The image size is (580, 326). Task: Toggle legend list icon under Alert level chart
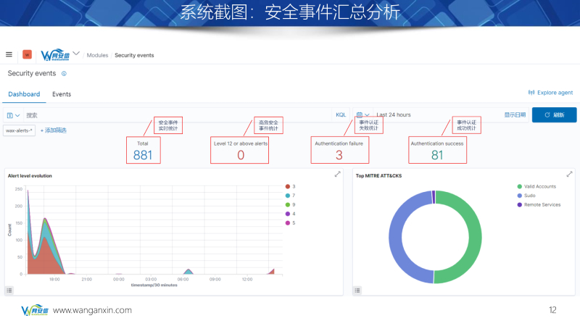pos(9,290)
